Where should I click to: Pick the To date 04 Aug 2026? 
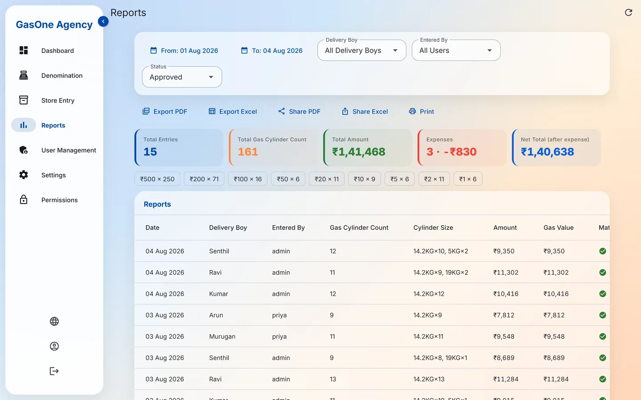272,51
